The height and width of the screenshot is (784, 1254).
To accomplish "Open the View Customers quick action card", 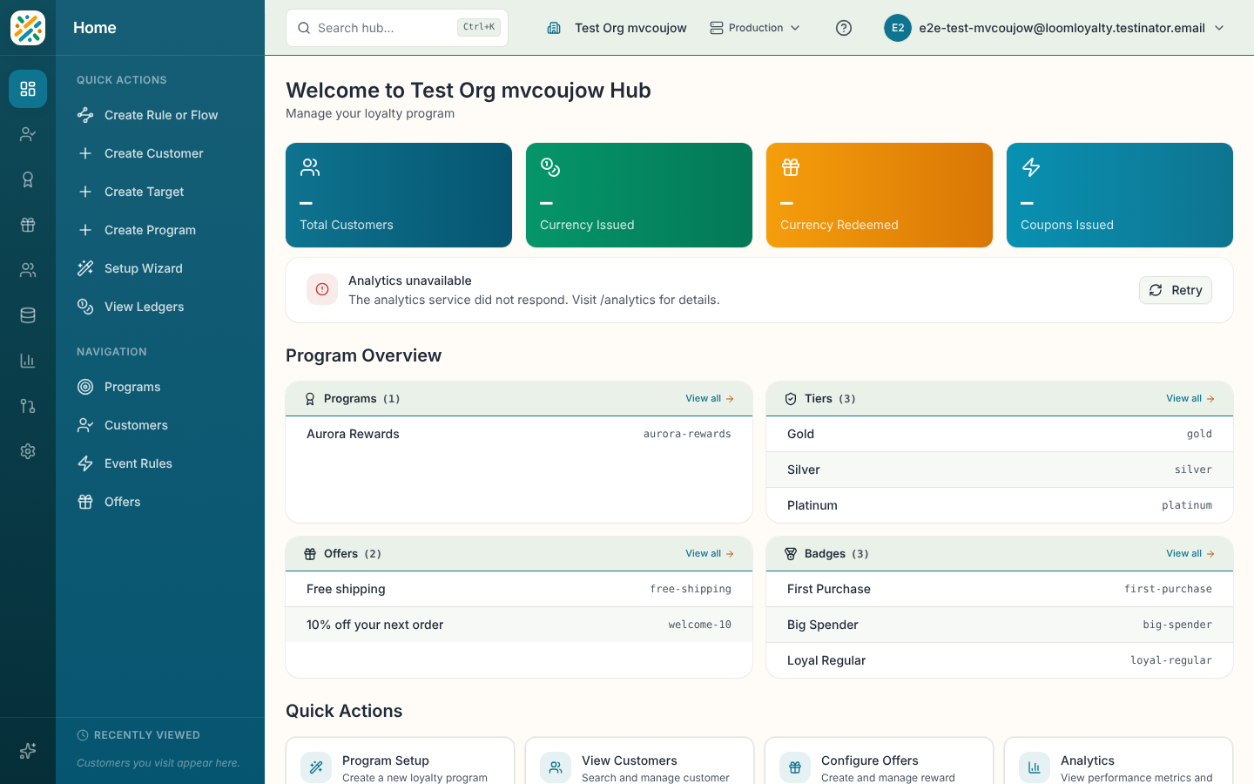I will click(x=639, y=761).
